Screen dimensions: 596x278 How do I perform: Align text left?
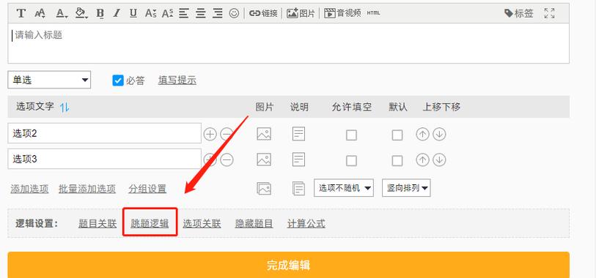click(184, 13)
